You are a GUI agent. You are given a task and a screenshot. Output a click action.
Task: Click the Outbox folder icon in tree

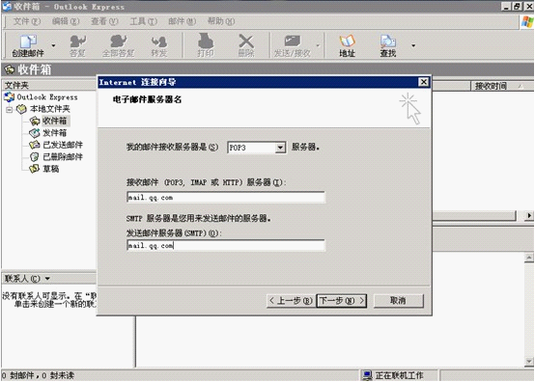[x=35, y=133]
